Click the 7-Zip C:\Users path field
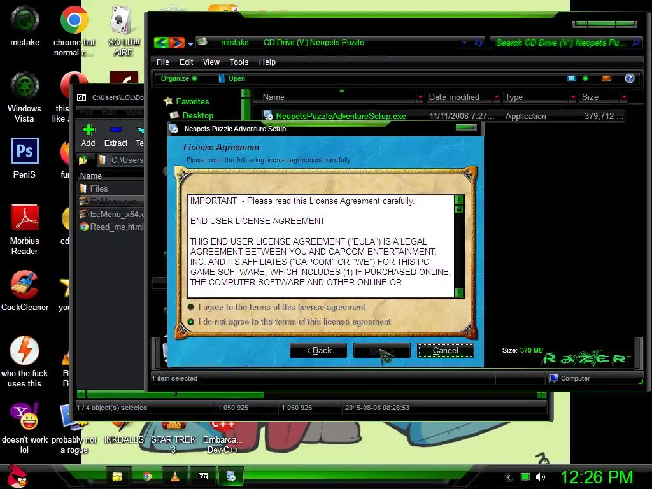Viewport: 652px width, 489px height. click(120, 160)
